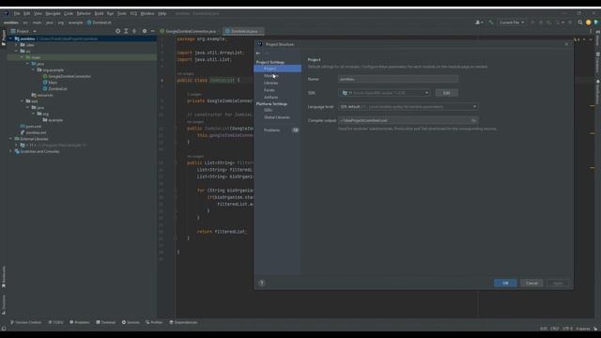Select Global Libraries under Platform Settings
This screenshot has height=338, width=601.
click(x=277, y=117)
